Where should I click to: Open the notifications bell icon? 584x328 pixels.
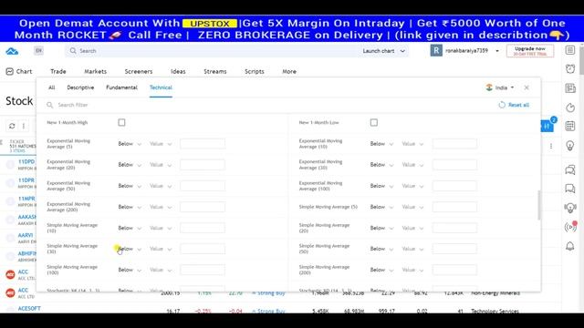[x=569, y=246]
